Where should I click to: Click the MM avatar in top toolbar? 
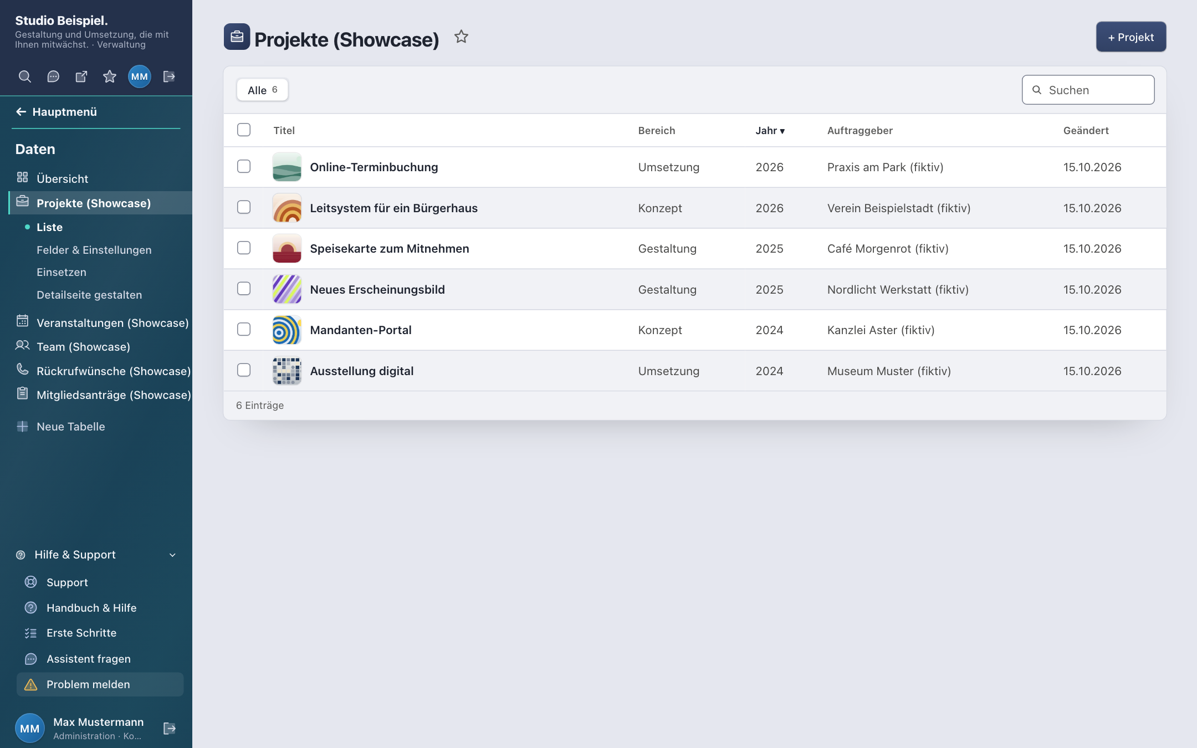140,76
